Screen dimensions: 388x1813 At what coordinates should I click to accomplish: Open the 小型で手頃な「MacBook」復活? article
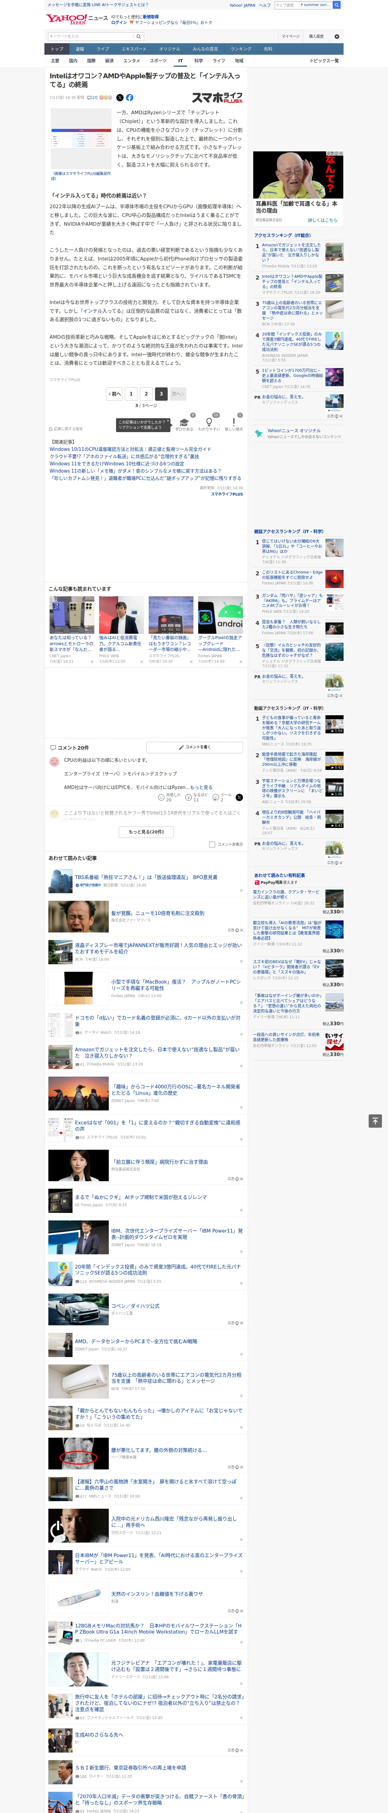click(176, 985)
